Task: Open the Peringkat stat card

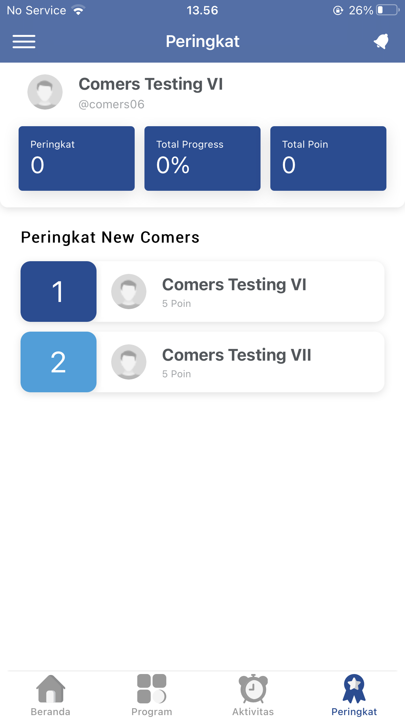Action: coord(77,158)
